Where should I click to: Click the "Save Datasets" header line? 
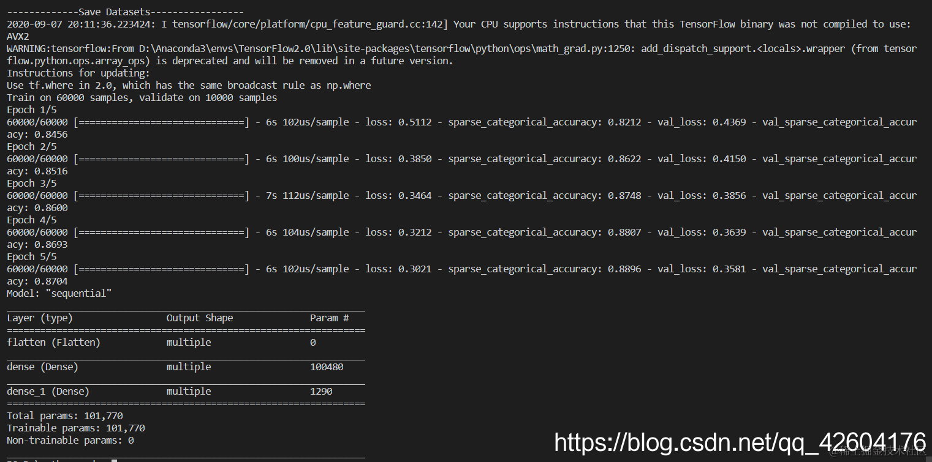click(125, 12)
